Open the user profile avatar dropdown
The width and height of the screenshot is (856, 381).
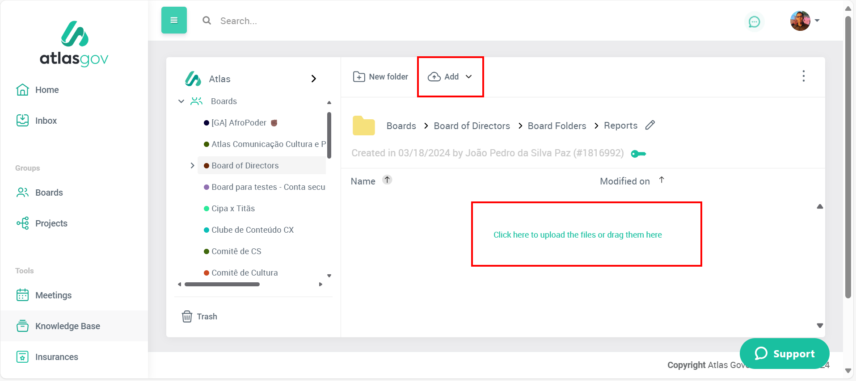click(804, 21)
